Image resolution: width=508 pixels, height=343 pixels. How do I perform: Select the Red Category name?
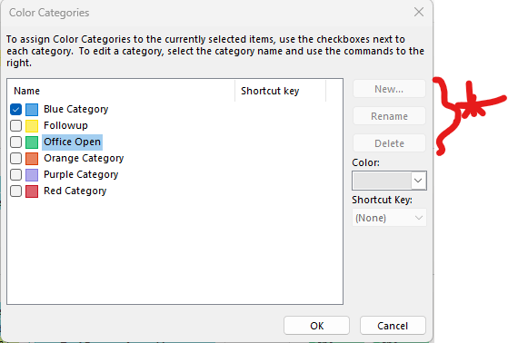click(x=75, y=191)
